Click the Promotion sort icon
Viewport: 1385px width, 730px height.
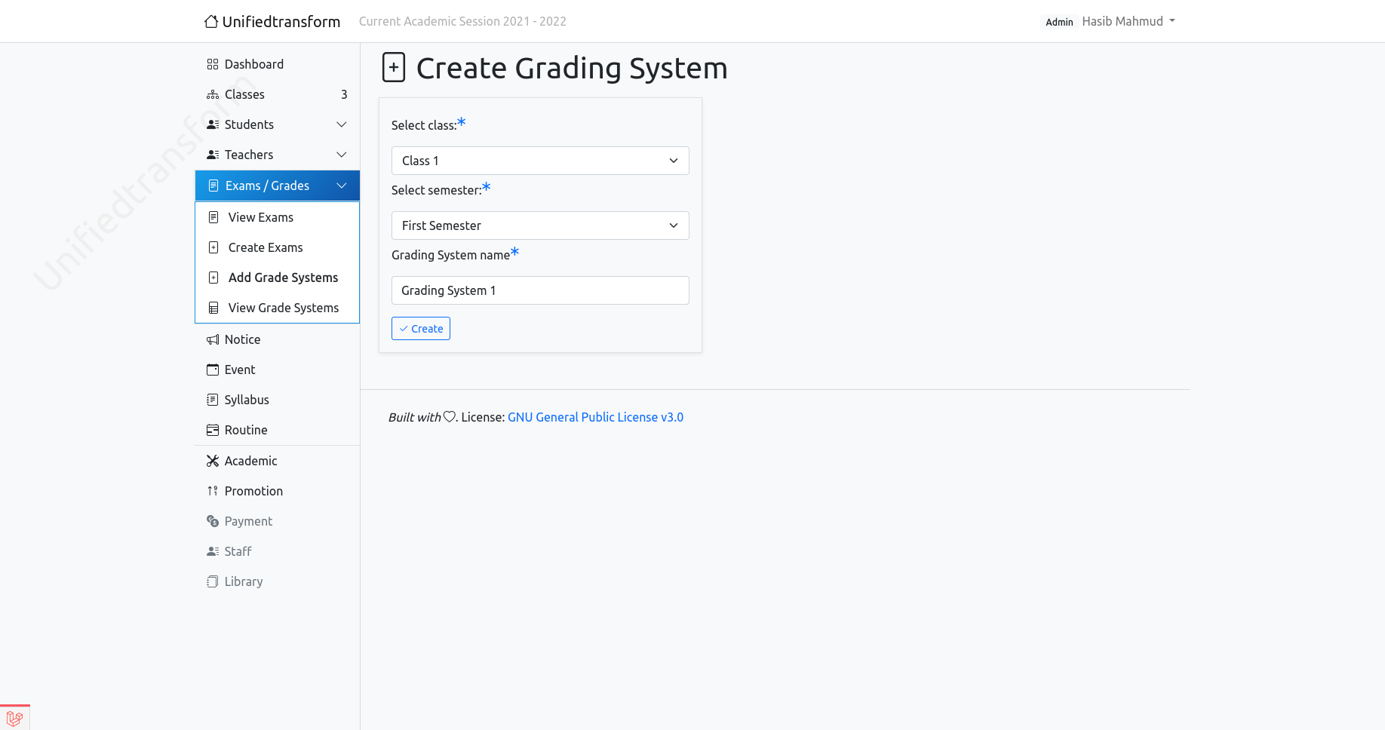coord(213,491)
